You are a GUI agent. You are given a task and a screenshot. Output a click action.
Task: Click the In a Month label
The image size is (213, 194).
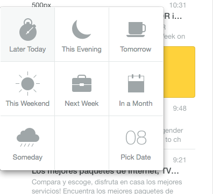click(x=136, y=103)
